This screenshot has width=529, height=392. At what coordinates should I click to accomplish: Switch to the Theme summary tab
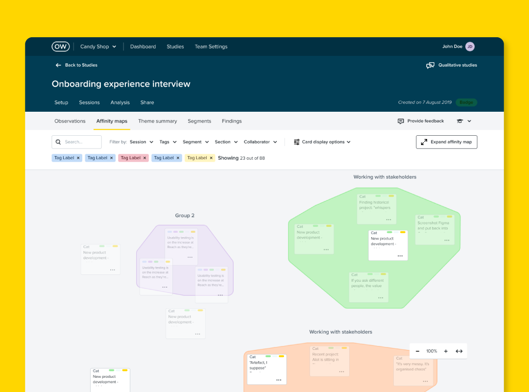click(158, 121)
